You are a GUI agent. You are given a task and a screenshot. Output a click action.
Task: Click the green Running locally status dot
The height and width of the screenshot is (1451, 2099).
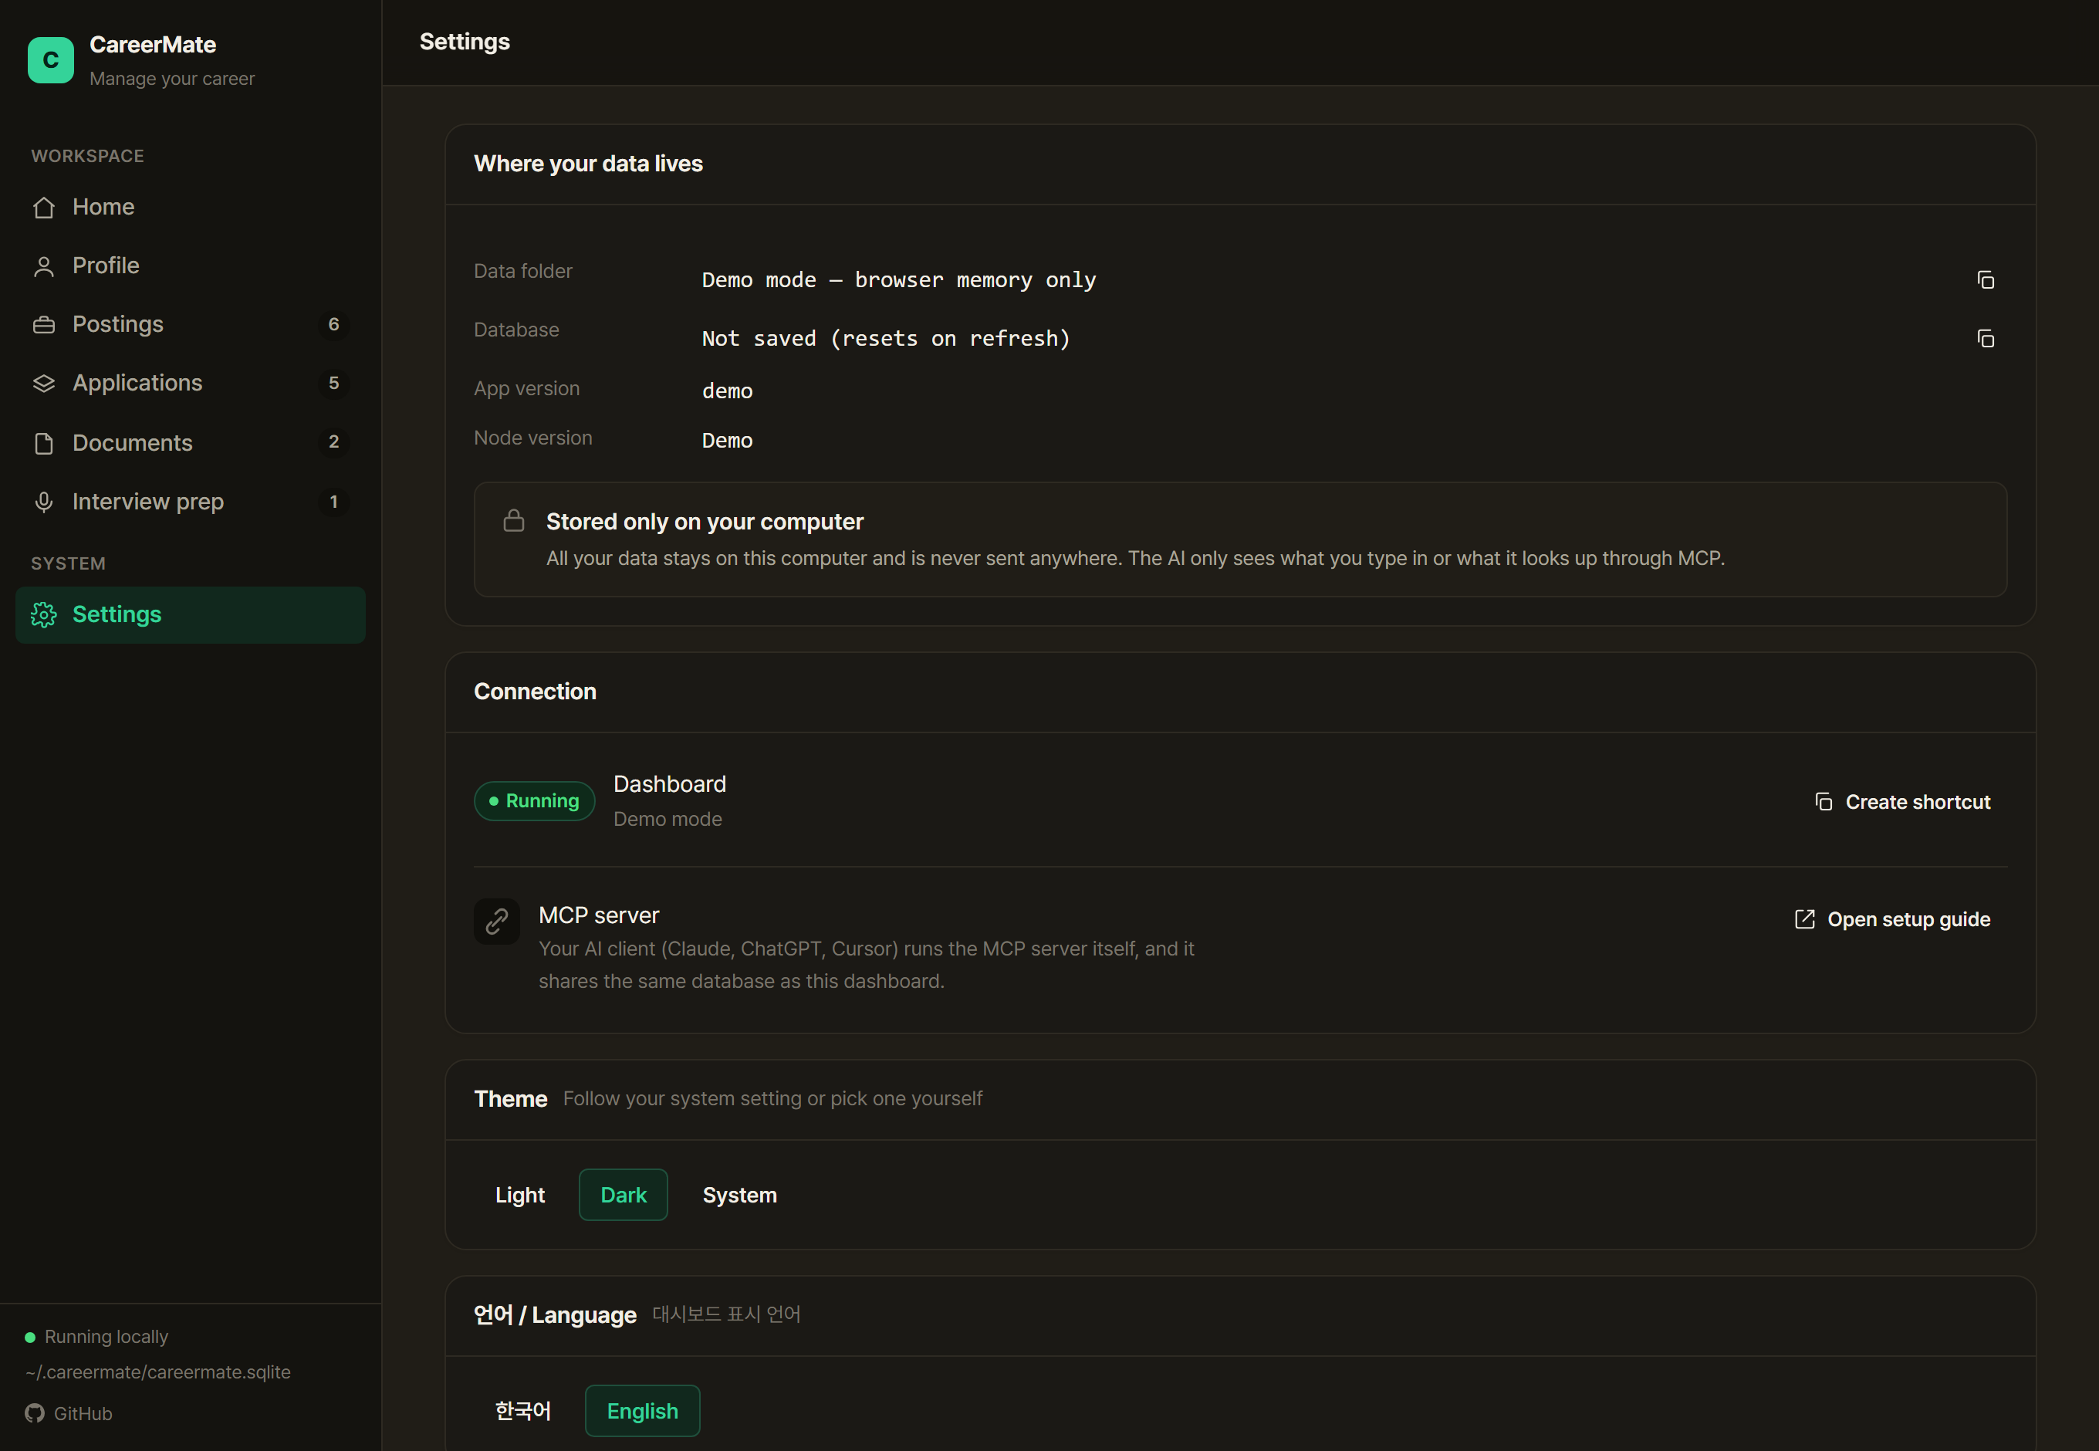tap(30, 1337)
